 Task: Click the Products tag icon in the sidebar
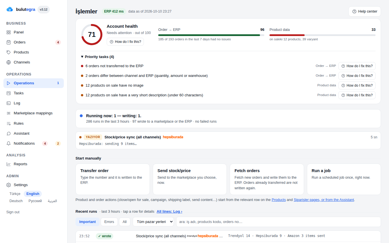pyautogui.click(x=9, y=52)
